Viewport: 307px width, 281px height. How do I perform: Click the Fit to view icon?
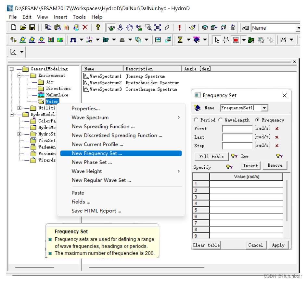[158, 27]
